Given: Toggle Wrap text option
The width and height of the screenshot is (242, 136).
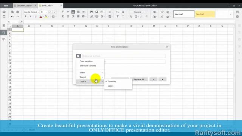Looking at the screenshot, I should 78,12.
